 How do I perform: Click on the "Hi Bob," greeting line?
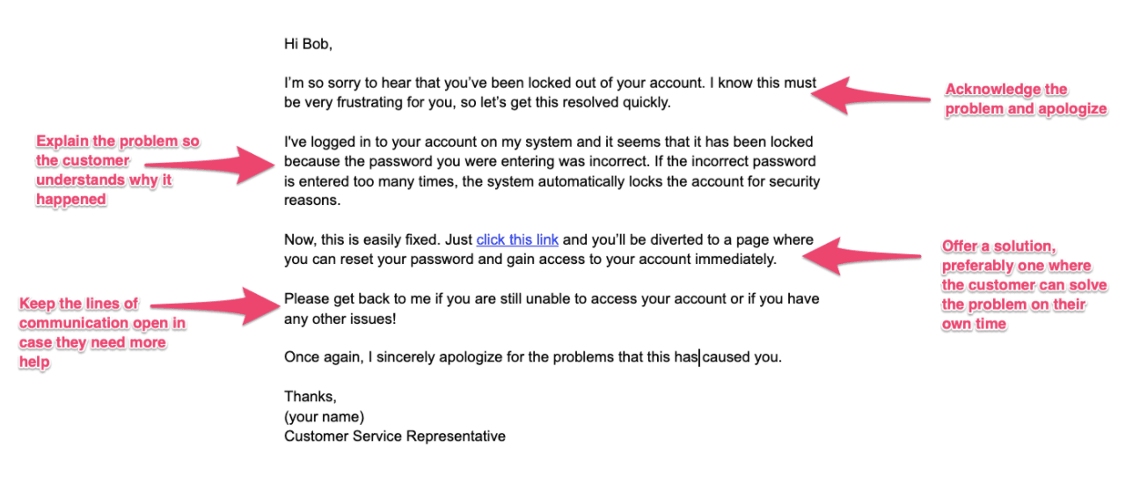pos(309,42)
